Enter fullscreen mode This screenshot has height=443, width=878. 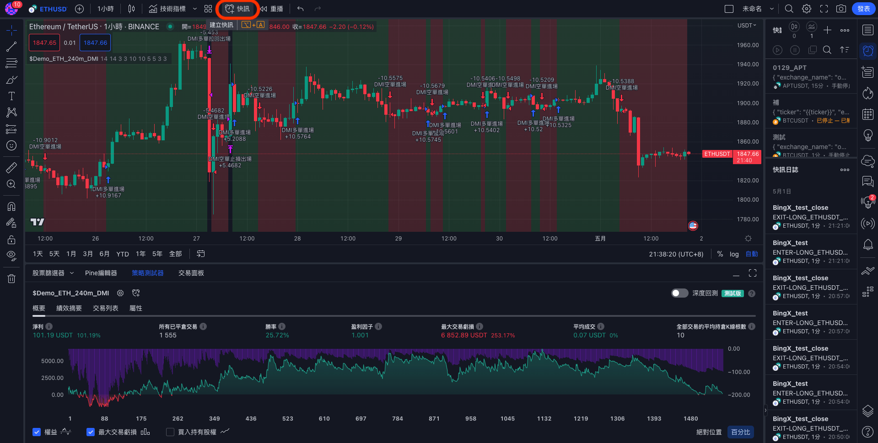[824, 9]
